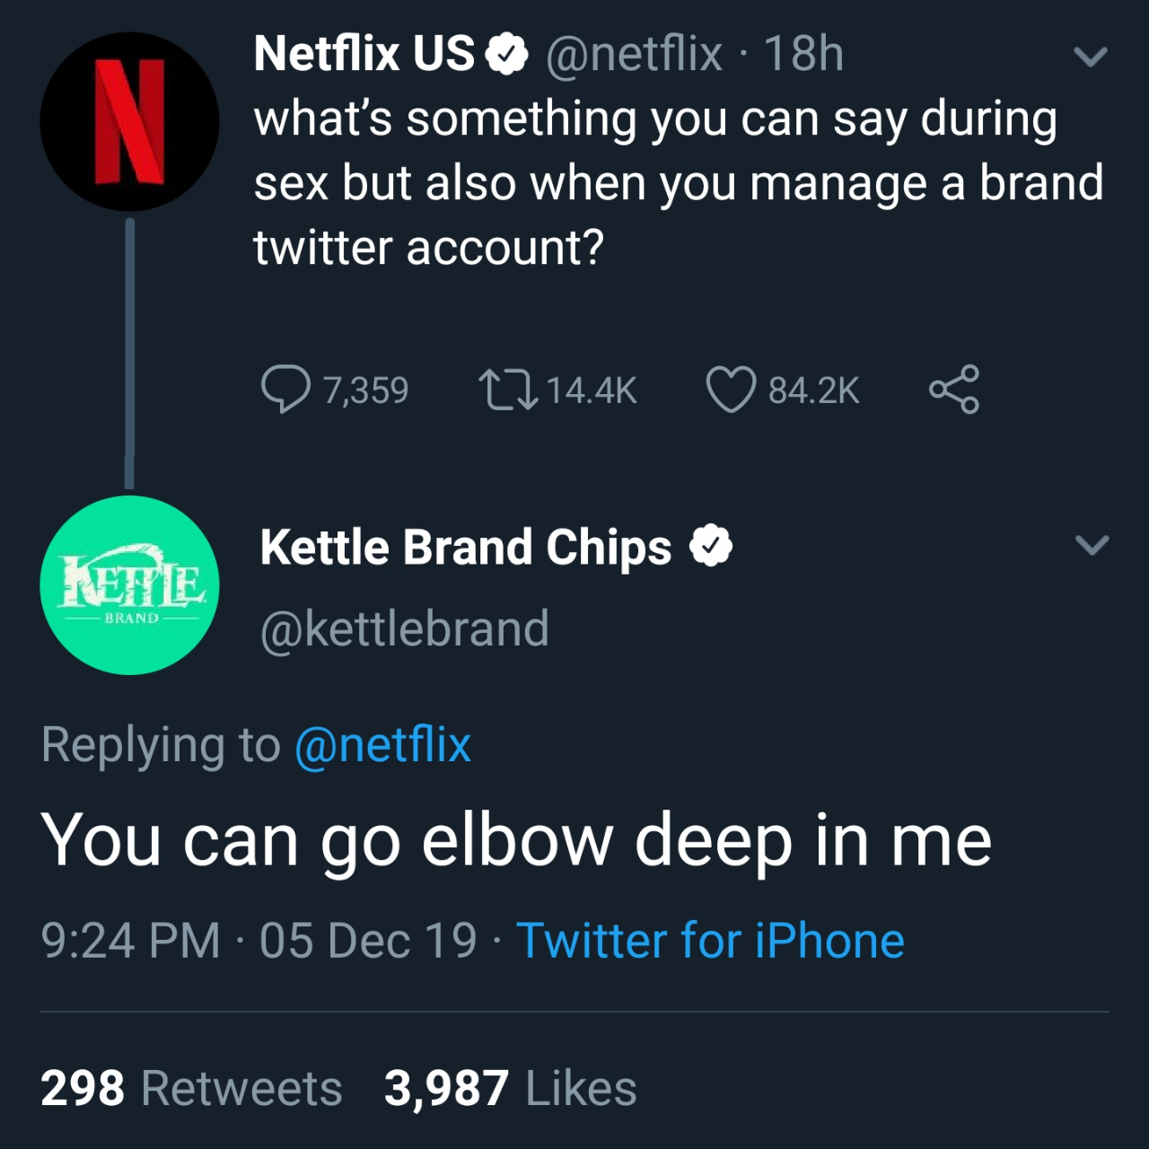Expand Netflix tweet options chevron
Screen dimensions: 1149x1149
pyautogui.click(x=1091, y=57)
